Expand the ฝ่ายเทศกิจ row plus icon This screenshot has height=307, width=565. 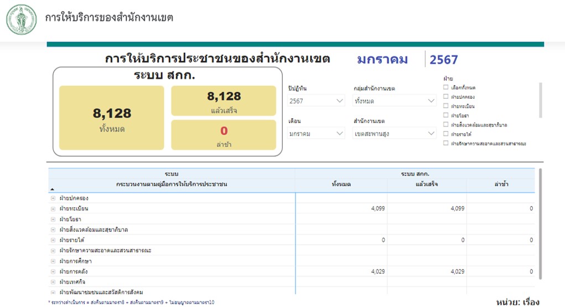[x=53, y=282]
